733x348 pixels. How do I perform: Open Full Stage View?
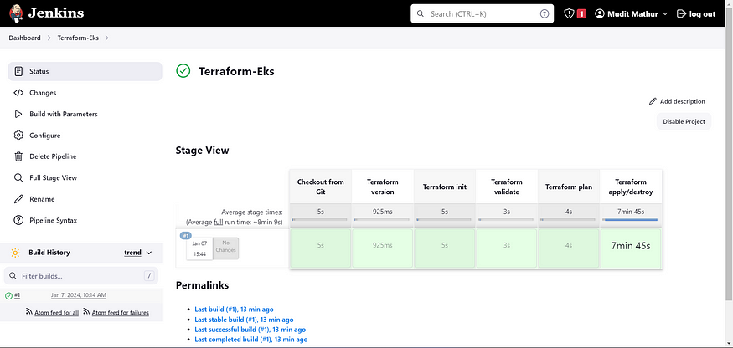85,178
